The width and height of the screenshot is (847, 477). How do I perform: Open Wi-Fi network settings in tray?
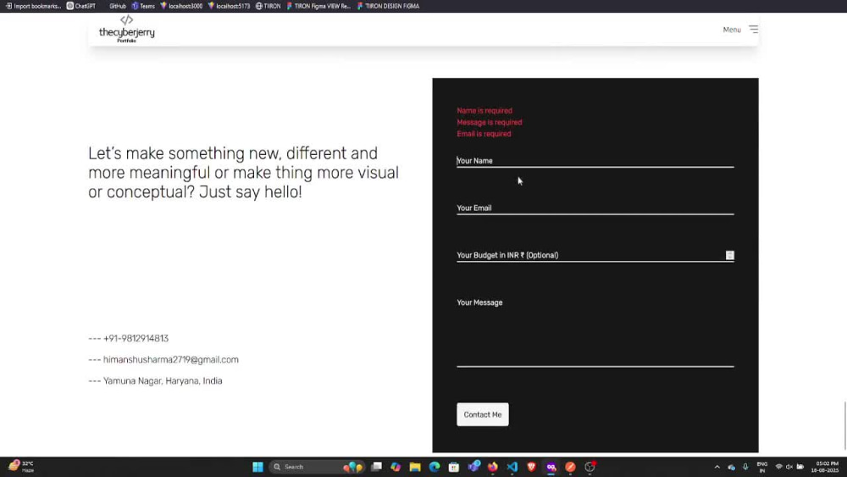coord(779,467)
